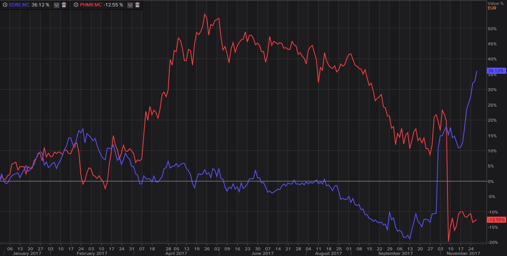The image size is (507, 256).
Task: Click the April 2017 month label
Action: 177,253
